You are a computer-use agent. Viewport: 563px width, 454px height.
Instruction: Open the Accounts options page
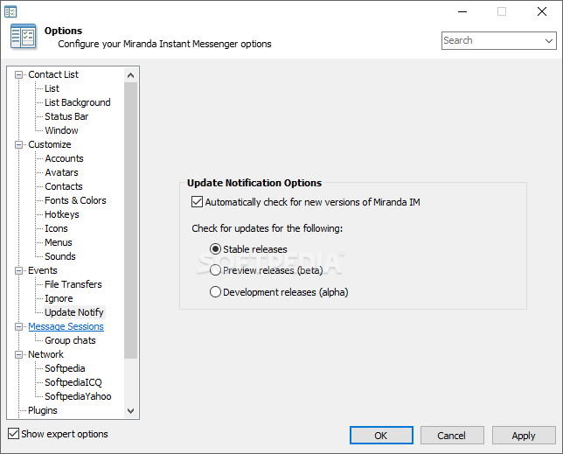point(64,158)
